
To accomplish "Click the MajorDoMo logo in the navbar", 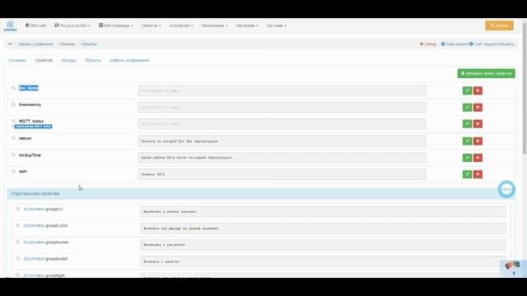I will (10, 25).
